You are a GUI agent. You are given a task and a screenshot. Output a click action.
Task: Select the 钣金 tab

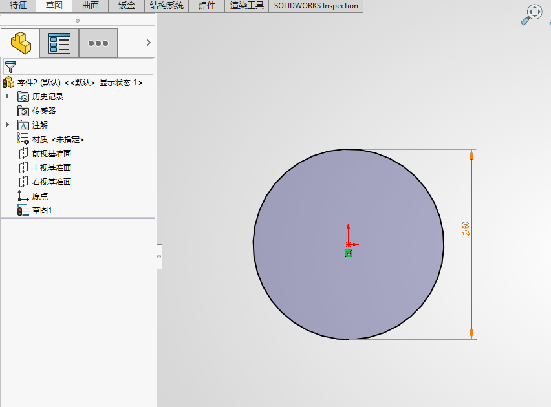pos(127,6)
